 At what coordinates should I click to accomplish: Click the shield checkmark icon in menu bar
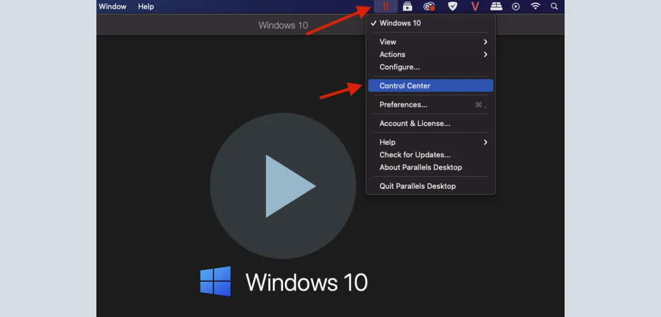click(452, 7)
